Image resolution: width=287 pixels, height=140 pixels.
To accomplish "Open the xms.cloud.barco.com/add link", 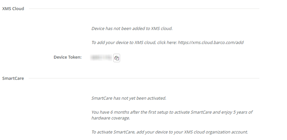I will (211, 42).
